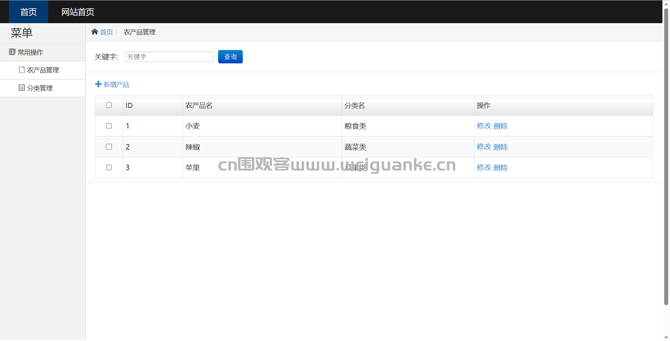670x341 pixels.
Task: Click 删除 for 苹果 row
Action: [x=501, y=168]
